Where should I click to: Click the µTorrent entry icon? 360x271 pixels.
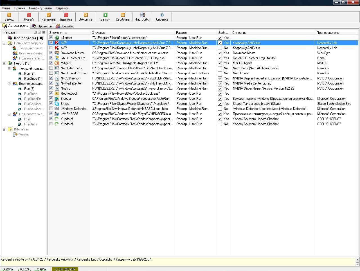click(57, 38)
